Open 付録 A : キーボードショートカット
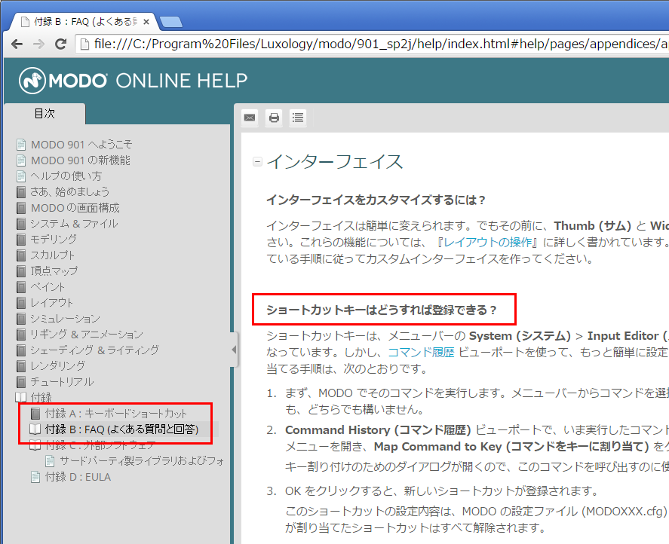 (x=116, y=413)
